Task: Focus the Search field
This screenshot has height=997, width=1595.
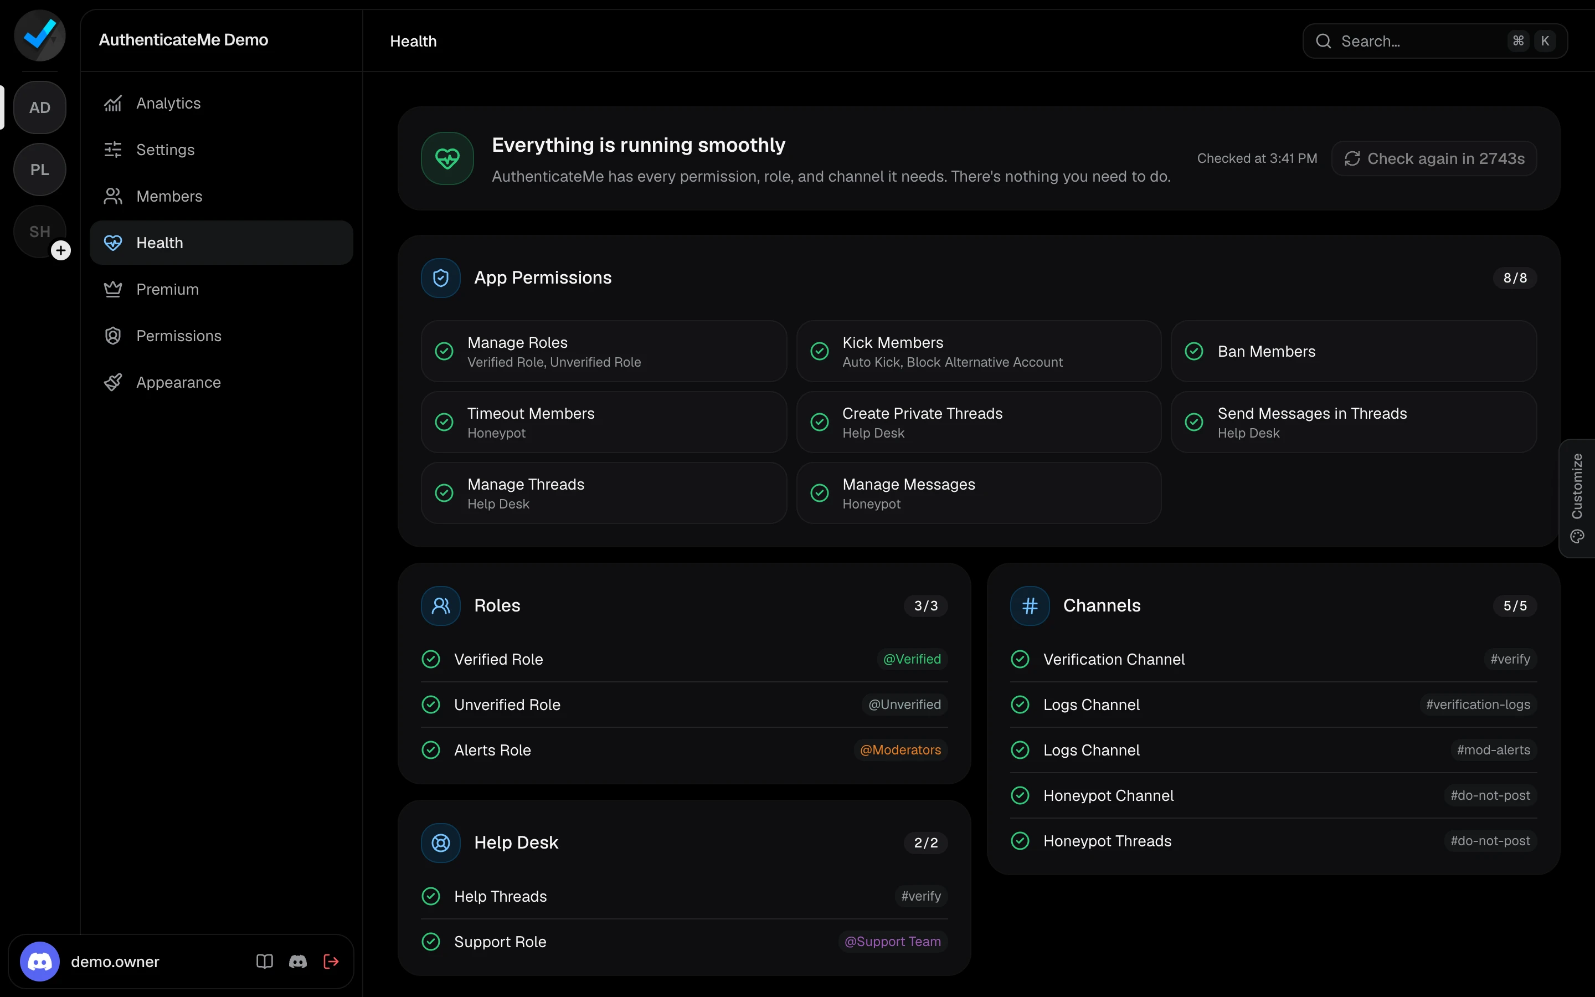Action: [x=1435, y=41]
